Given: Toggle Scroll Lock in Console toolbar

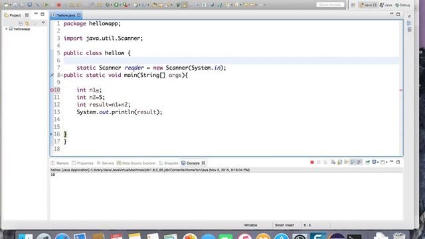Looking at the screenshot, I should 339,162.
